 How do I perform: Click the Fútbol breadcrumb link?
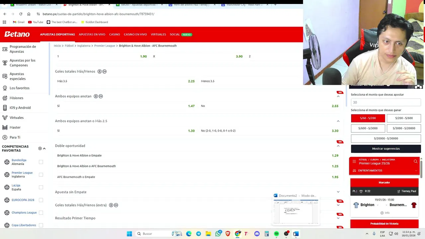69,45
